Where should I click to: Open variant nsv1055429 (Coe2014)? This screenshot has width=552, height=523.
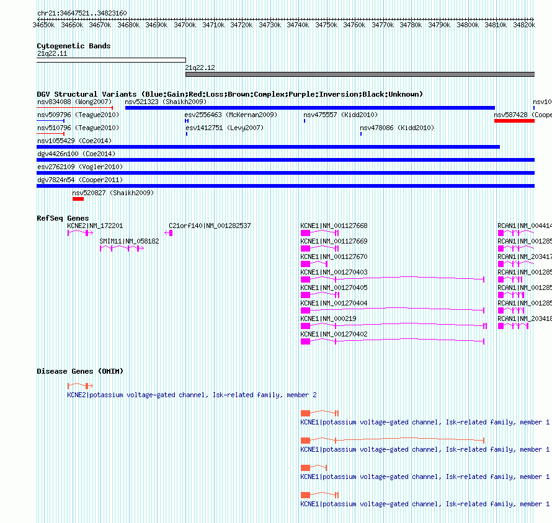[74, 141]
